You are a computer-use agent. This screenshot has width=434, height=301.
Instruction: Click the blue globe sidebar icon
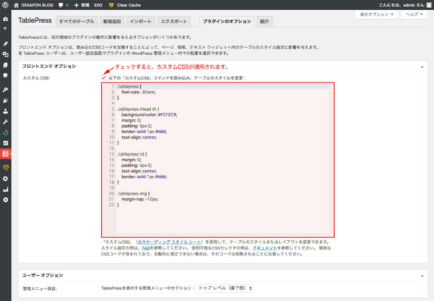tap(5, 132)
